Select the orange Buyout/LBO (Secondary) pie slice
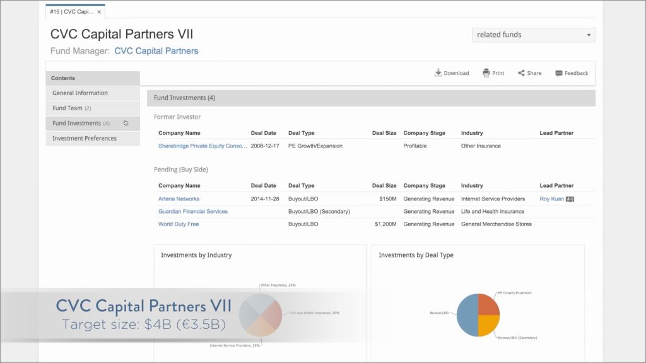646x363 pixels. [488, 325]
